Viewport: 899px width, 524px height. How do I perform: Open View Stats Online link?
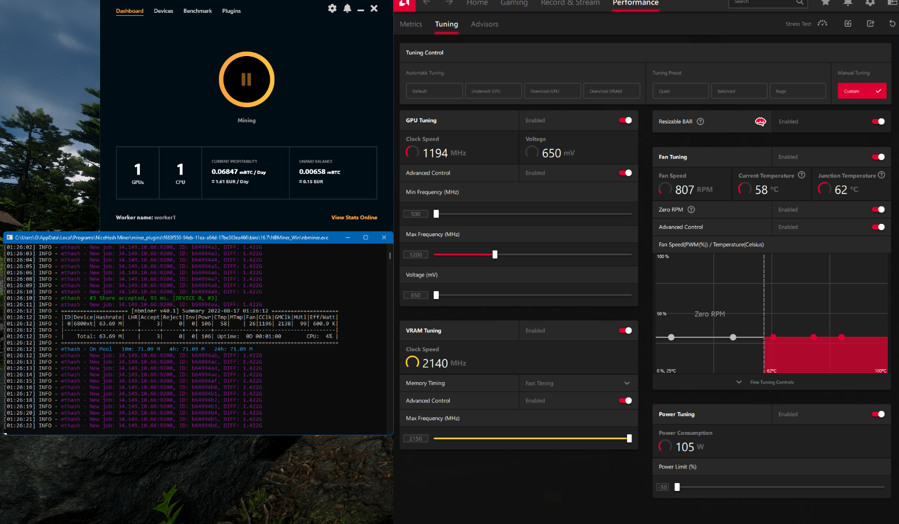(x=354, y=218)
